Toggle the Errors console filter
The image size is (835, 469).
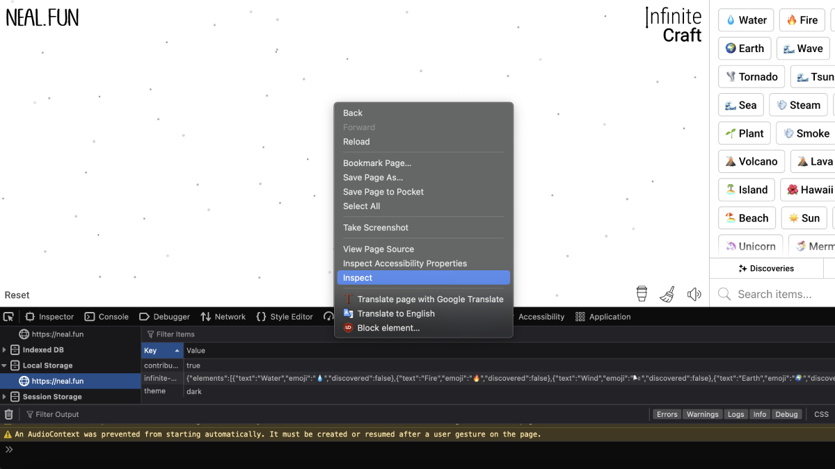tap(667, 414)
